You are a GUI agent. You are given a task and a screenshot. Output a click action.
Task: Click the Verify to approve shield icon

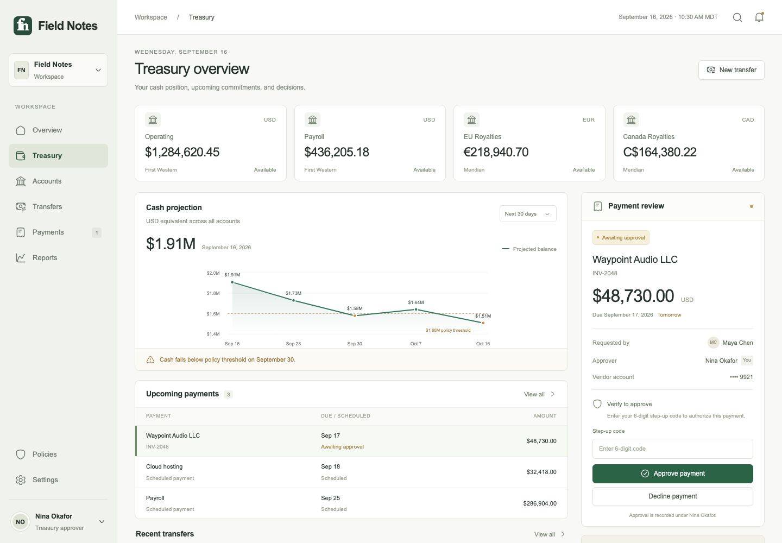(597, 404)
